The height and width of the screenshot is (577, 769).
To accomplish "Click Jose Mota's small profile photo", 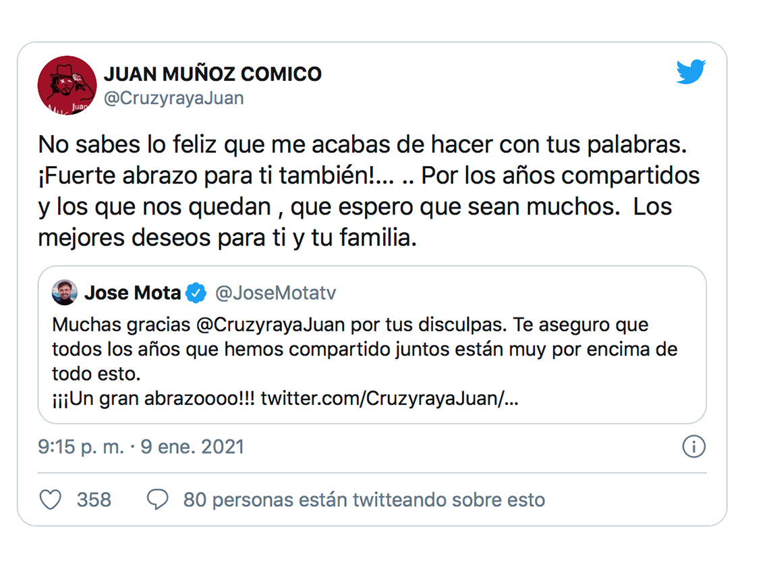I will click(65, 293).
